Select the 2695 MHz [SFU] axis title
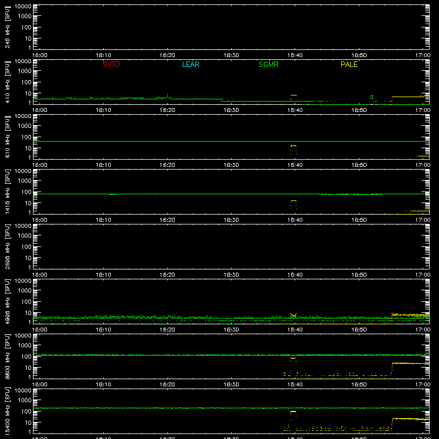 [7, 246]
